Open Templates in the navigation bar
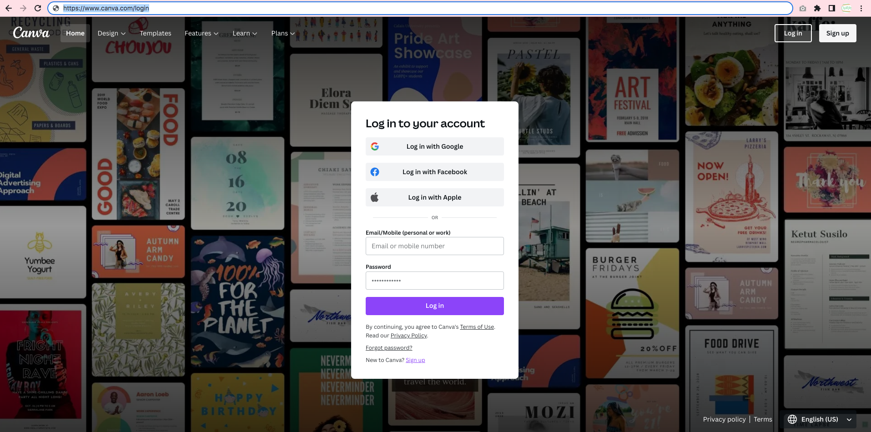This screenshot has height=432, width=871. [156, 33]
